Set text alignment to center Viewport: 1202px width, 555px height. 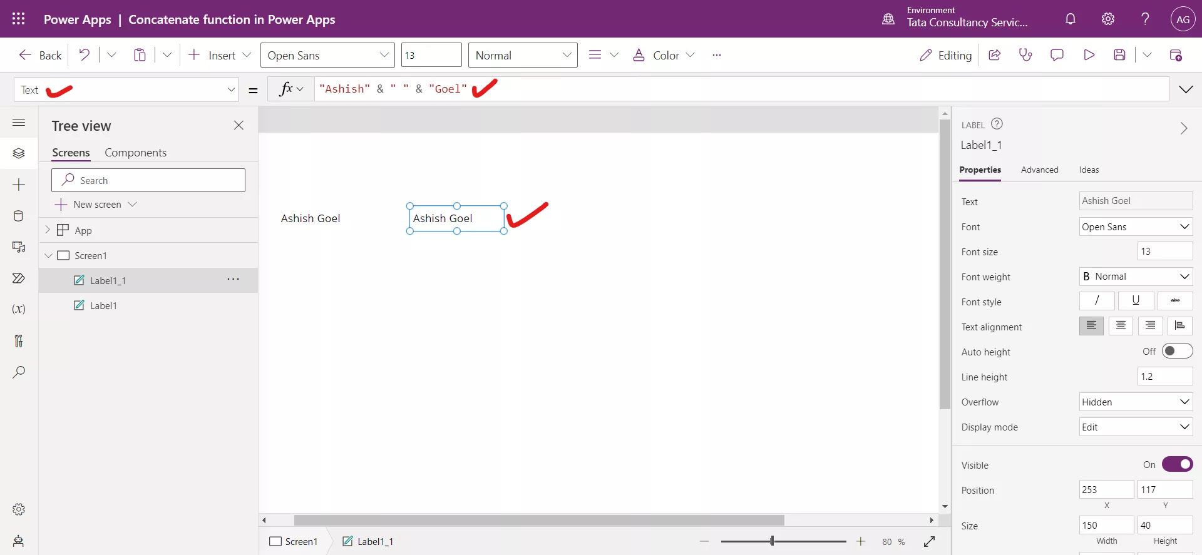(x=1121, y=326)
